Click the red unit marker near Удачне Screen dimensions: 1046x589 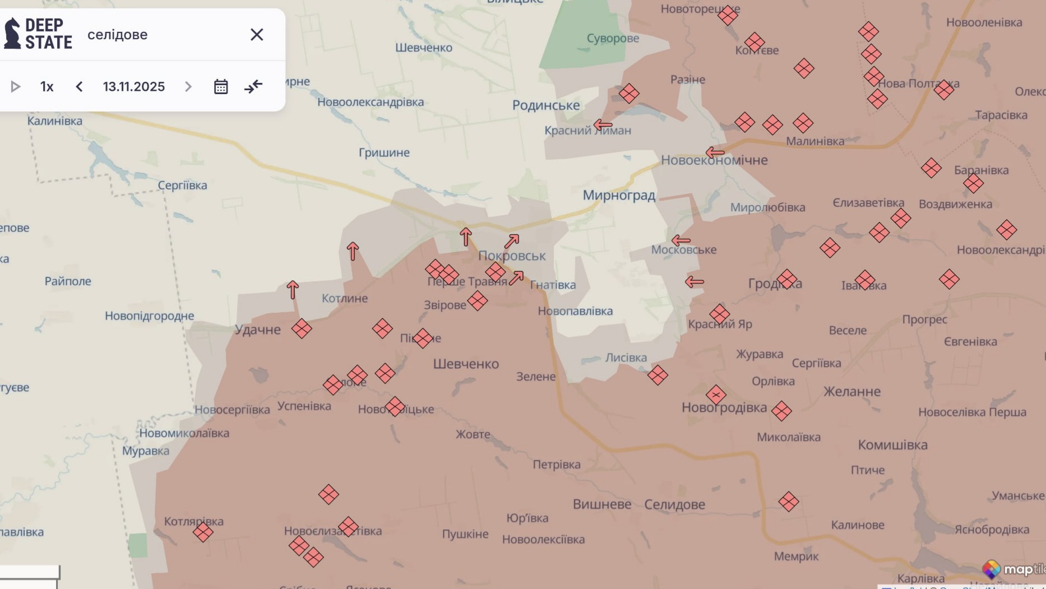[301, 330]
